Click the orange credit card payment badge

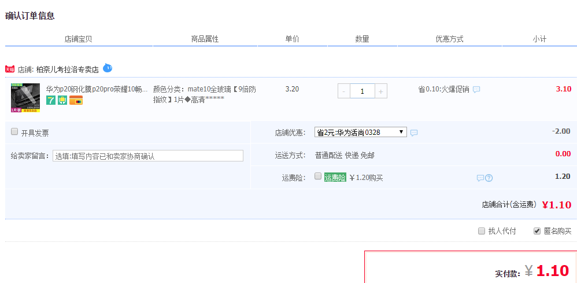pos(76,100)
